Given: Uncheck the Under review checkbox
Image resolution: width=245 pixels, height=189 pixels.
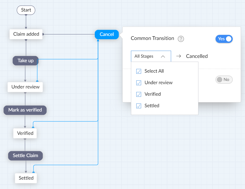Looking at the screenshot, I should tap(139, 83).
